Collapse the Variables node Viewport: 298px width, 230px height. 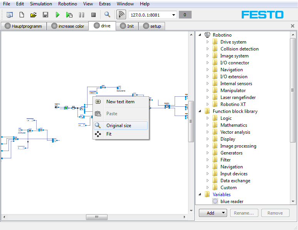coord(200,195)
